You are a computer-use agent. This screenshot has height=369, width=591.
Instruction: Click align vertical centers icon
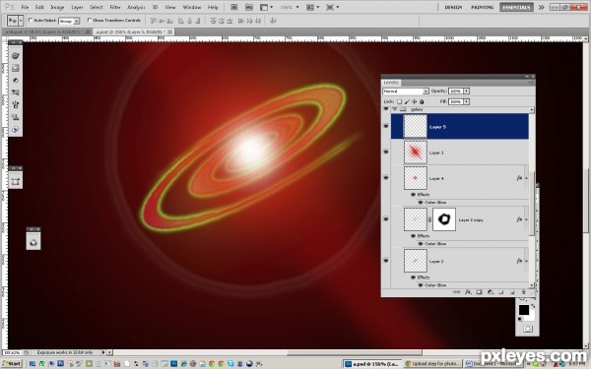coord(162,21)
